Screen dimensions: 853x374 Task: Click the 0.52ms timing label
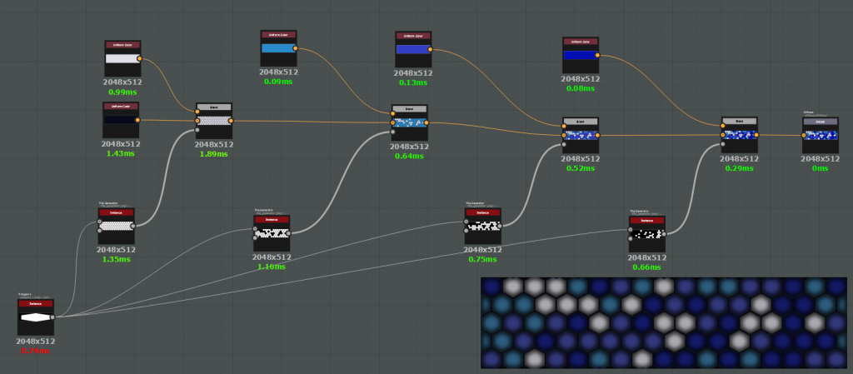click(581, 168)
